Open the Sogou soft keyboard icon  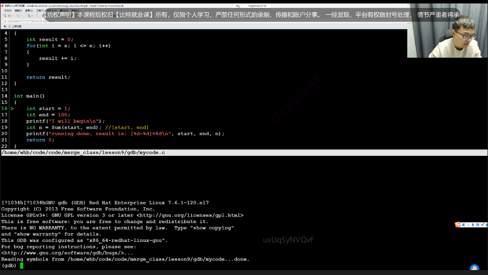[x=478, y=225]
